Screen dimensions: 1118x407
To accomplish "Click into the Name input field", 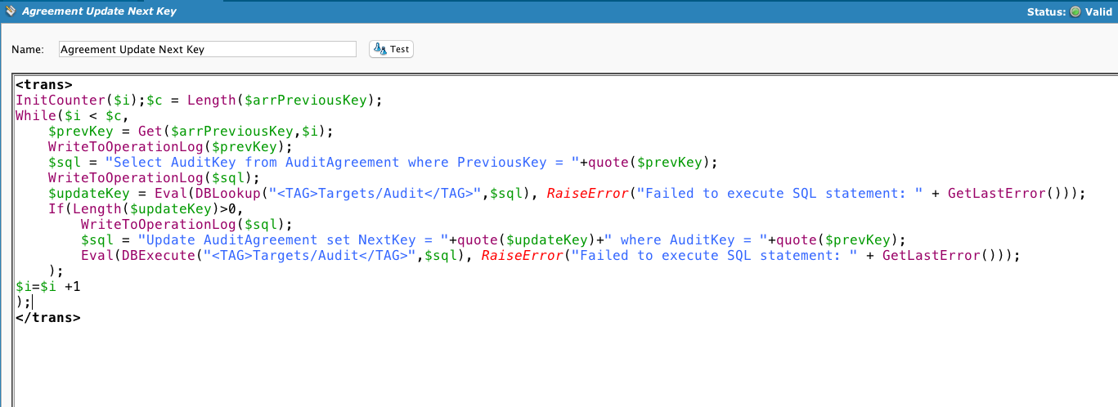I will [x=207, y=49].
